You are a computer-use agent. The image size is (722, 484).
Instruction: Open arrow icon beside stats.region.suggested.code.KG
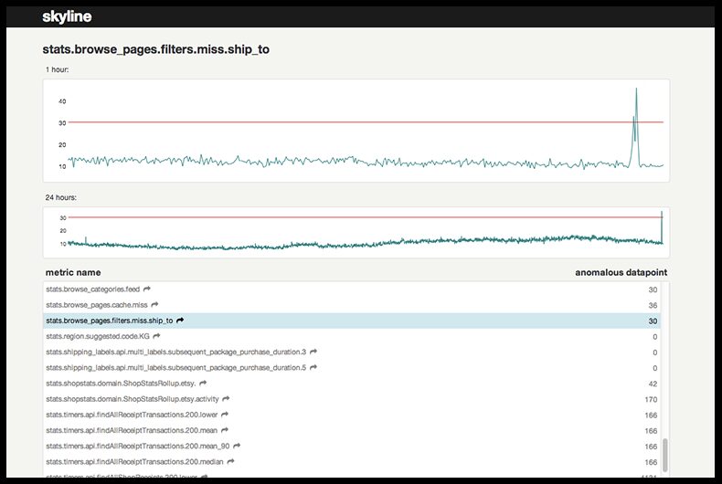[x=156, y=336]
